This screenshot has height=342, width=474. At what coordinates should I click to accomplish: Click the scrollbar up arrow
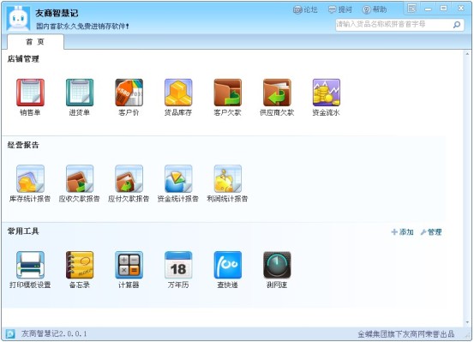pos(467,54)
